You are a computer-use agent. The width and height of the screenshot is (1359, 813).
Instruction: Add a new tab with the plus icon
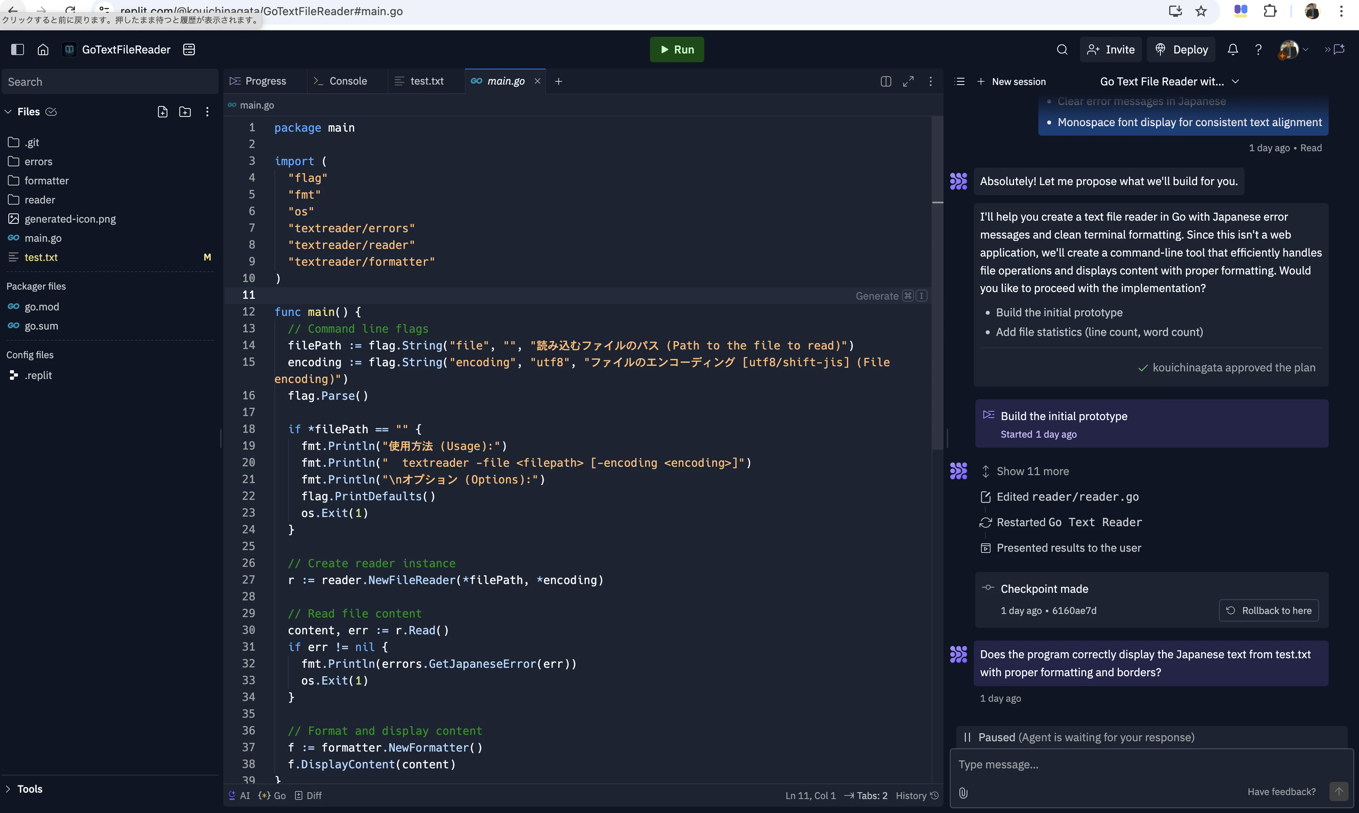(559, 81)
